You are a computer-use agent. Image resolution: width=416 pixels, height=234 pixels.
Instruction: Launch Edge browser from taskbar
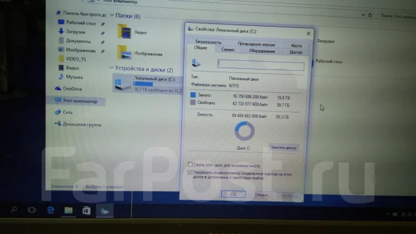51,210
